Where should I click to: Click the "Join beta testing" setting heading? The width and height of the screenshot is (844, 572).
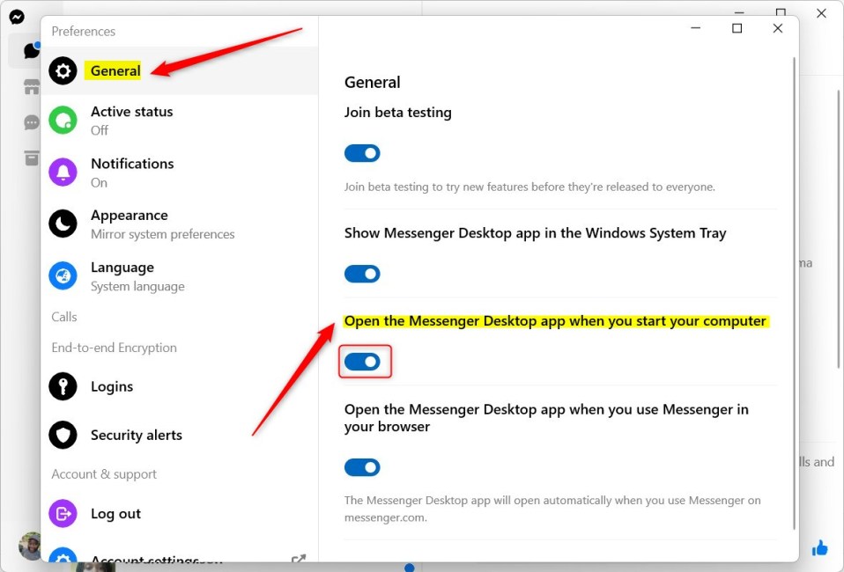398,113
